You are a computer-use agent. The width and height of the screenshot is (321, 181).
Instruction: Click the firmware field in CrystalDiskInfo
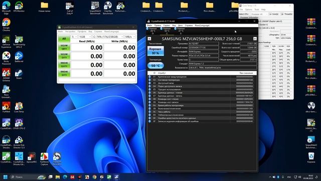click(203, 44)
